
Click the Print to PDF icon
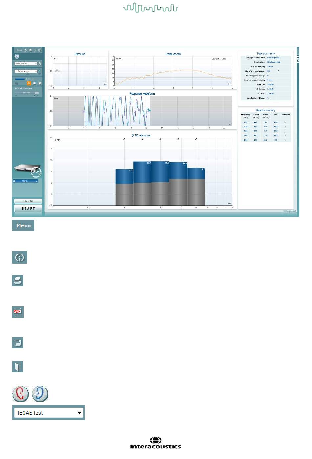tap(18, 312)
